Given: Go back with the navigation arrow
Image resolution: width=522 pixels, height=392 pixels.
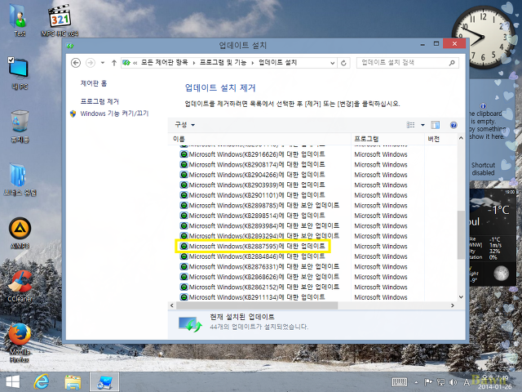Looking at the screenshot, I should [x=76, y=63].
